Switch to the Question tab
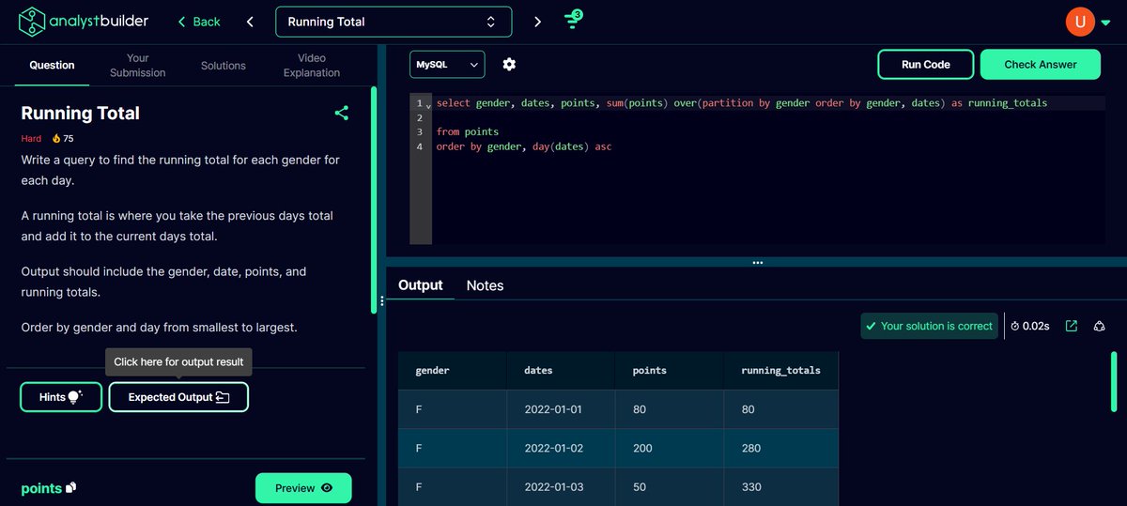This screenshot has width=1127, height=506. pyautogui.click(x=52, y=65)
